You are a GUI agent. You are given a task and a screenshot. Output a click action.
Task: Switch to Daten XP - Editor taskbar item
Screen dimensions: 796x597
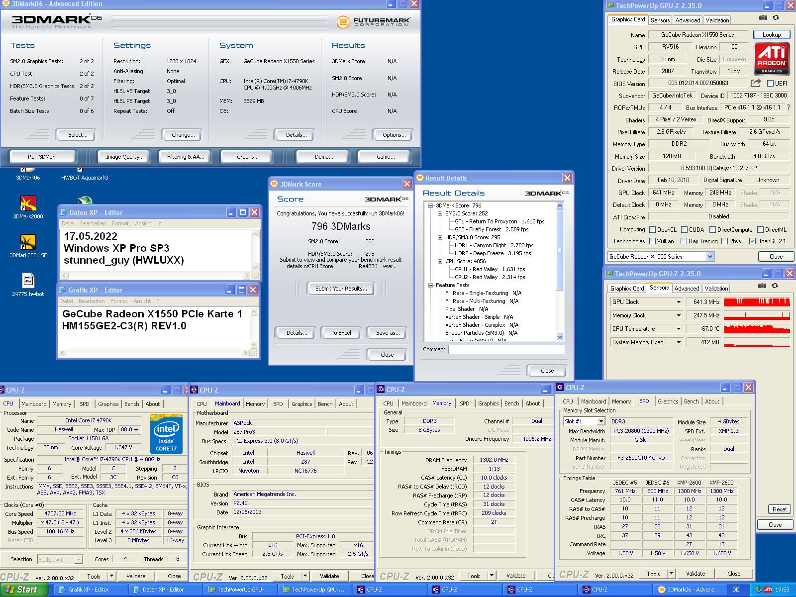pos(165,590)
